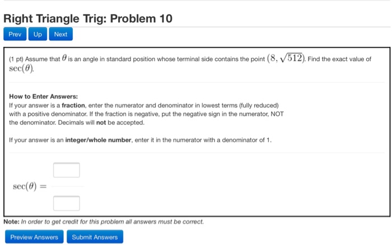Focus the numerator answer box
Viewport: 392px width, 245px height.
(x=67, y=170)
